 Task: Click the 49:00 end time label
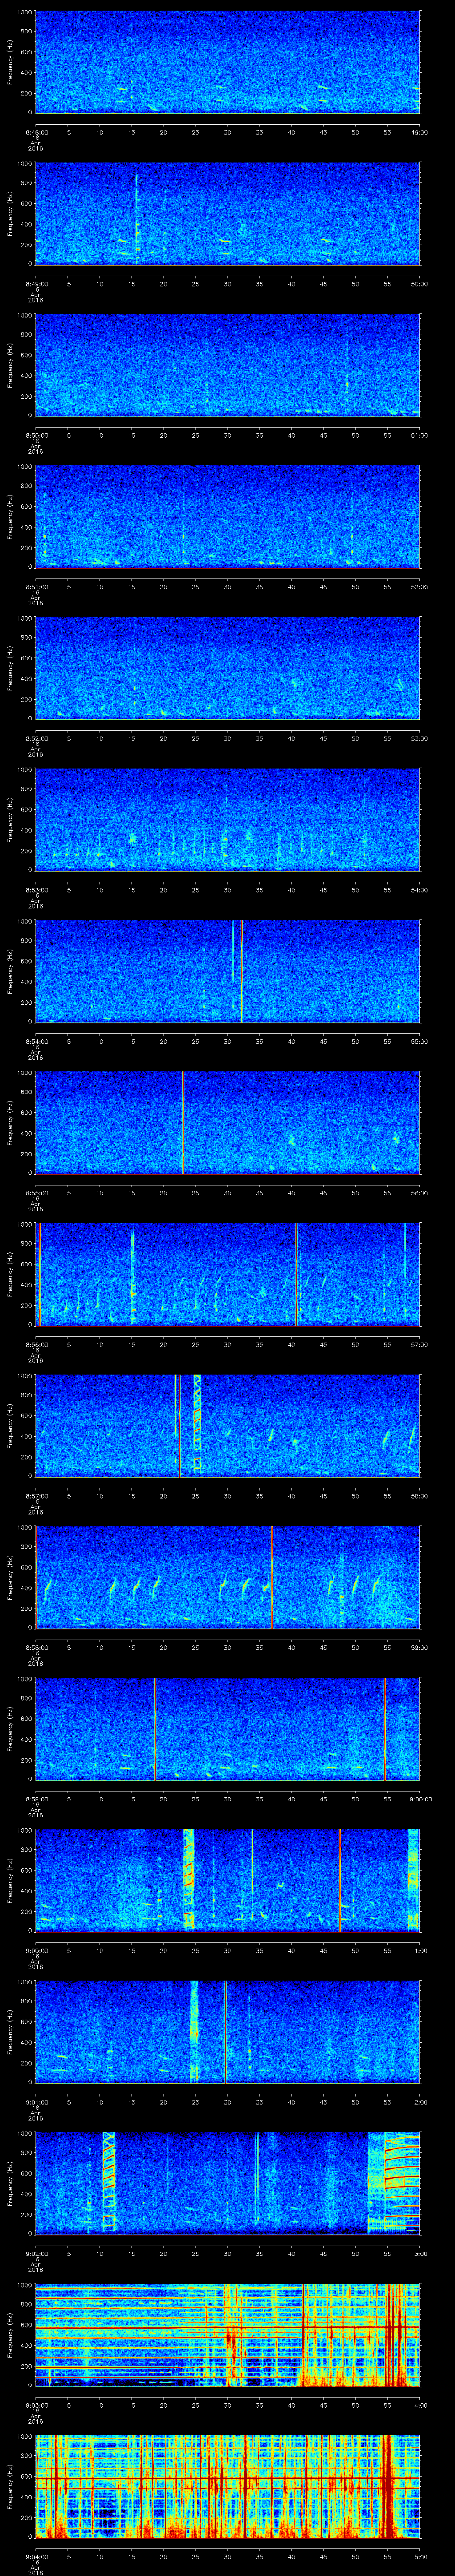point(420,132)
